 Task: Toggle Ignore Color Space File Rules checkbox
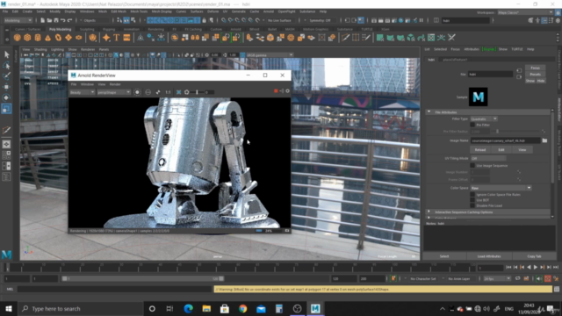(472, 195)
